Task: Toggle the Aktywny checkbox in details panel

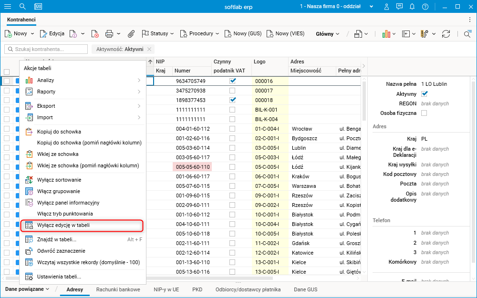Action: (425, 94)
